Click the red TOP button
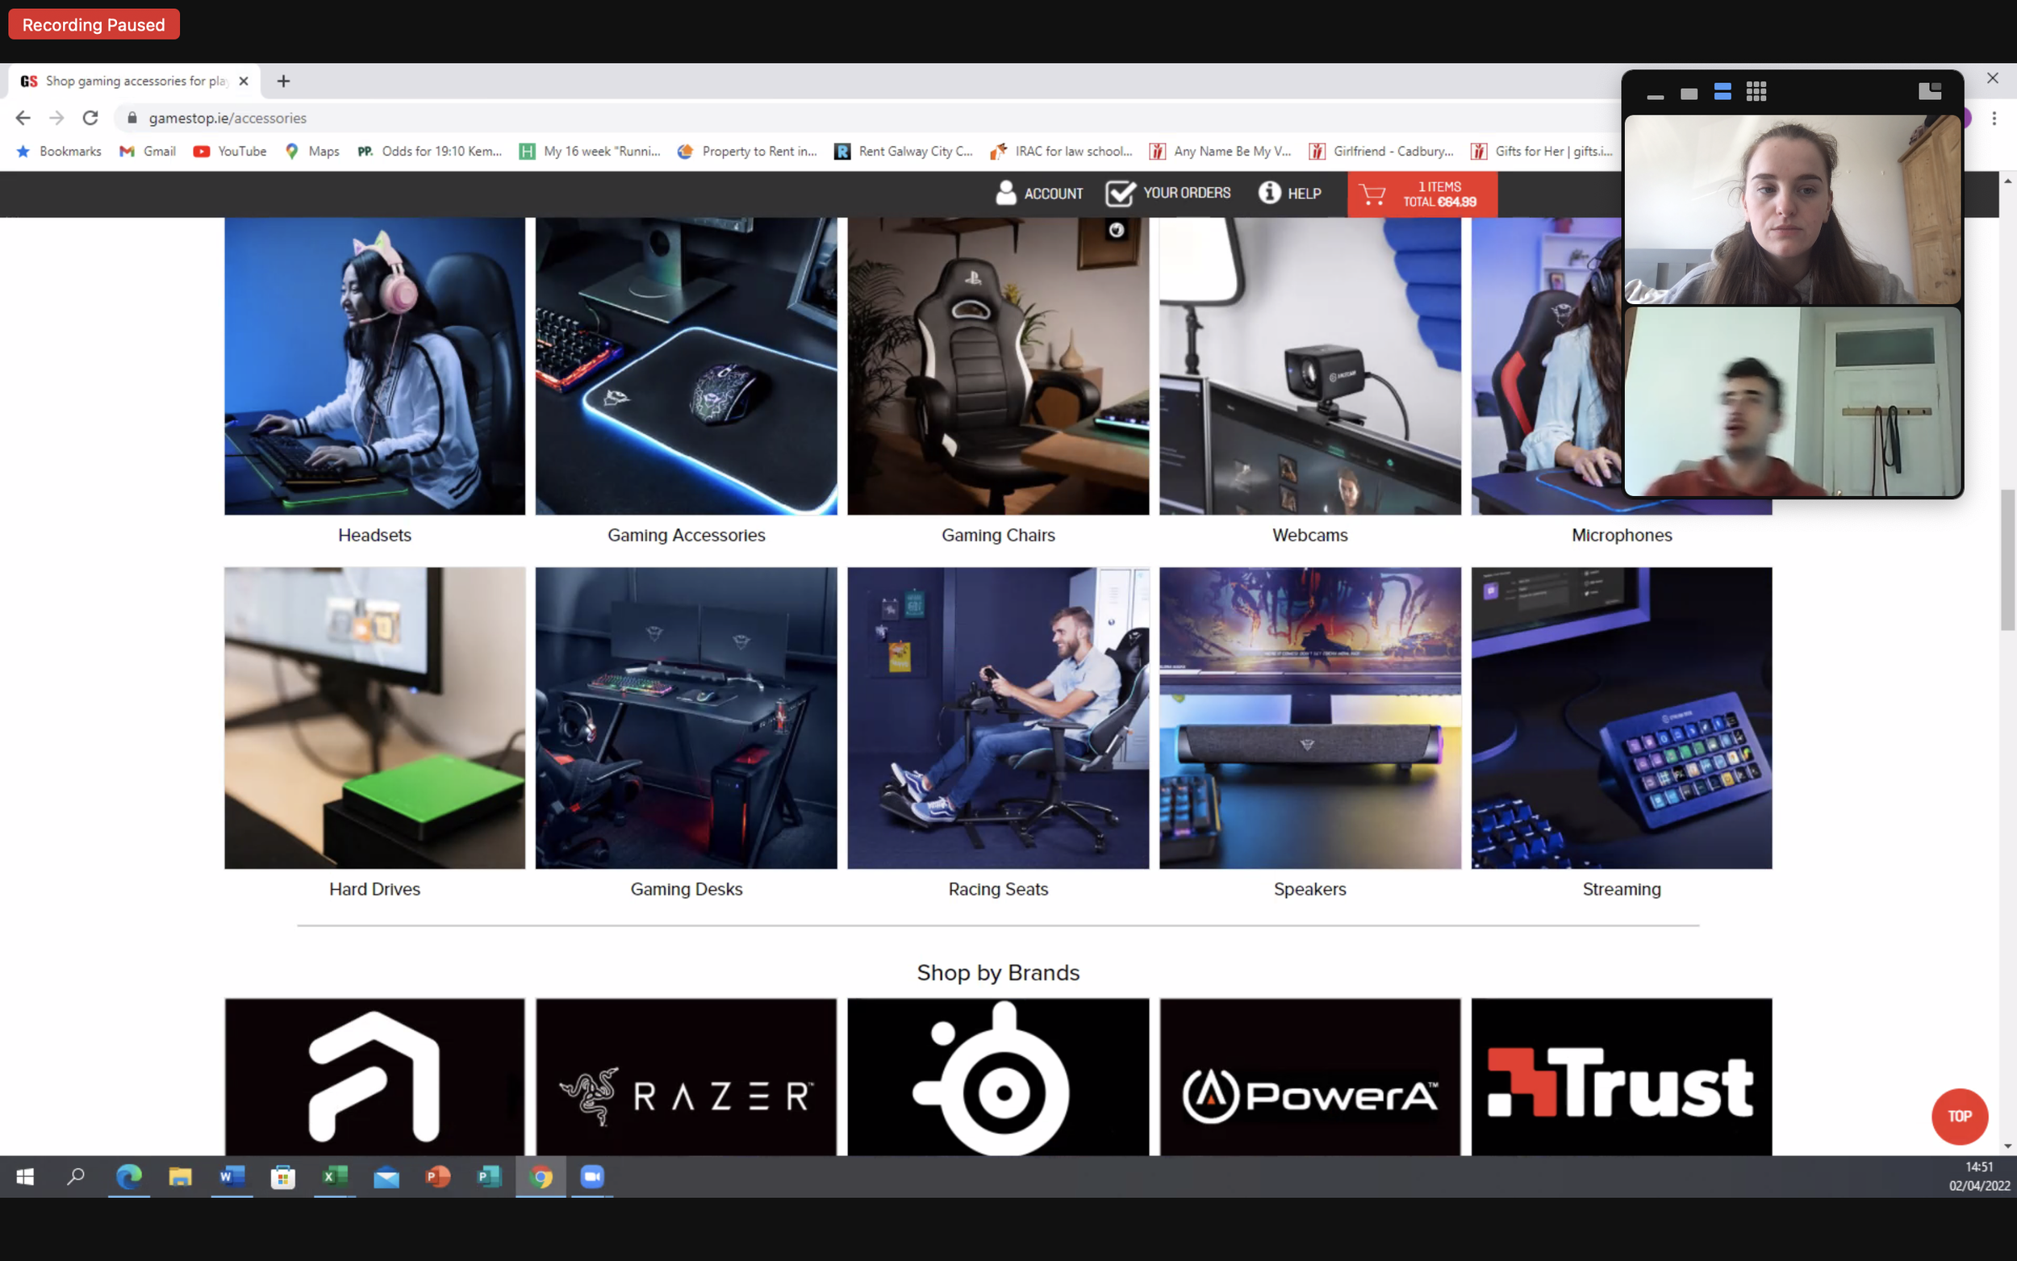Viewport: 2017px width, 1261px height. pos(1959,1116)
